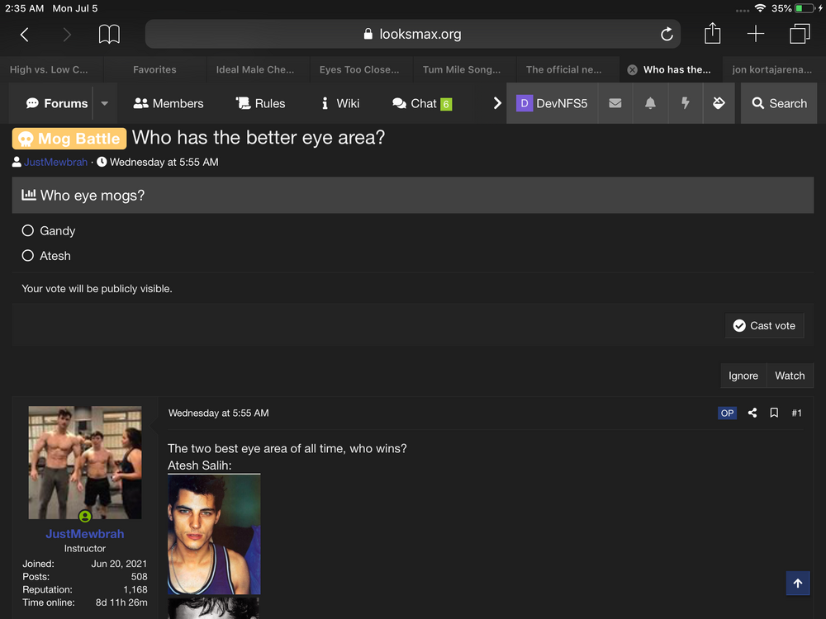Open the alerts bell icon
The height and width of the screenshot is (619, 826).
click(650, 103)
